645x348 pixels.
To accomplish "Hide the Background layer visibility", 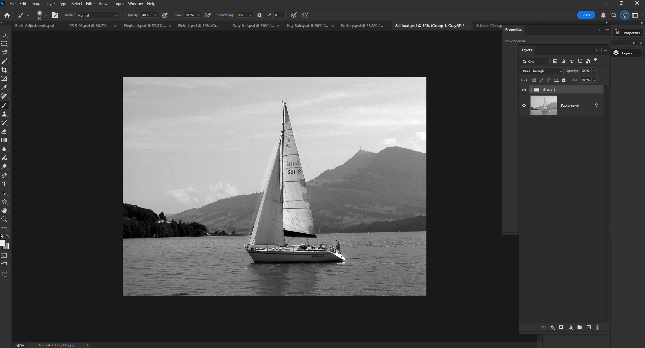I will point(524,105).
